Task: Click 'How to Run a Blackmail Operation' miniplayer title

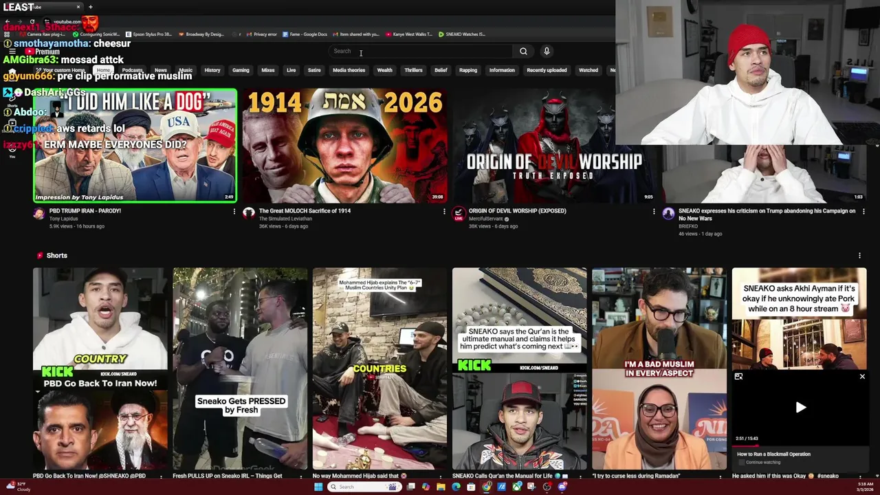Action: (773, 454)
